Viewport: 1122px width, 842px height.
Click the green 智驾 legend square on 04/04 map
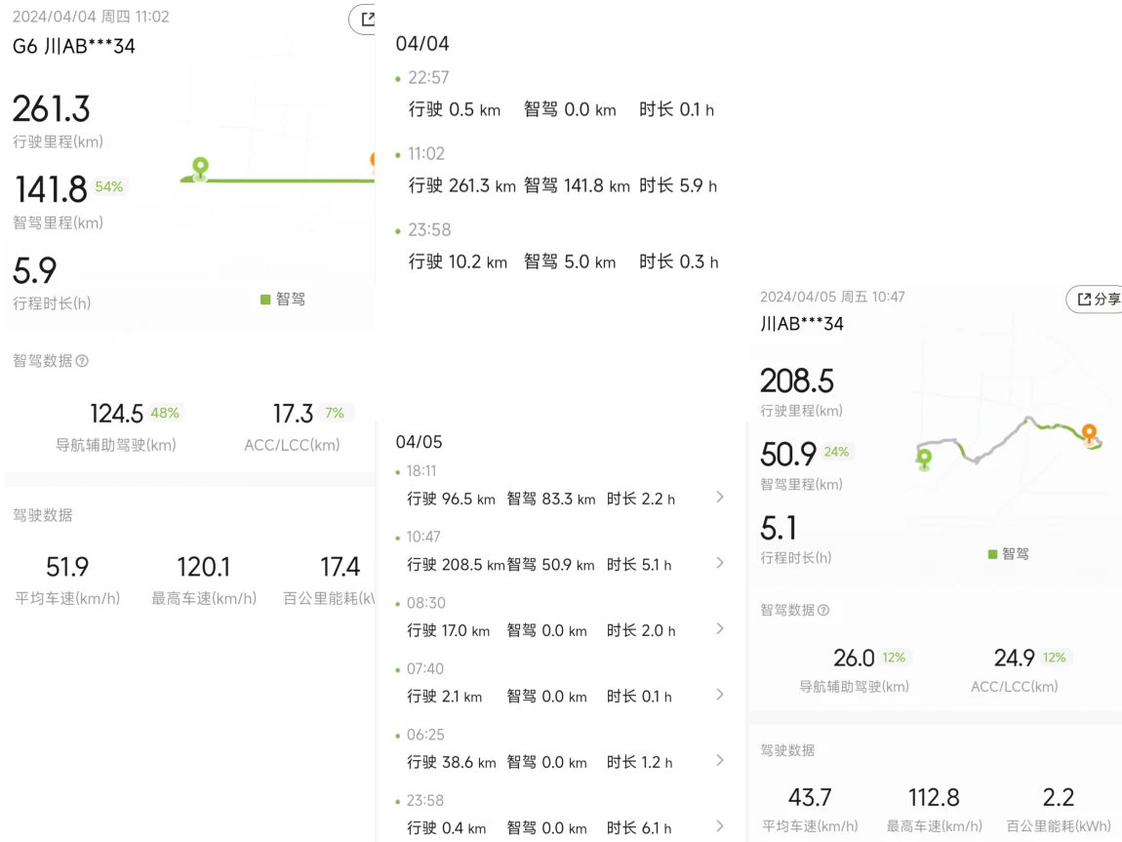point(265,299)
